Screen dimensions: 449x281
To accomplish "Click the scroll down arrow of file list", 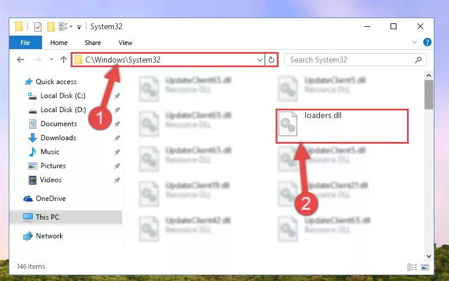I will [x=429, y=256].
